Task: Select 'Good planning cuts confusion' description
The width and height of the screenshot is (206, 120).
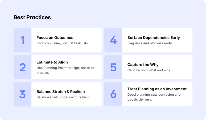Action: [x=154, y=97]
